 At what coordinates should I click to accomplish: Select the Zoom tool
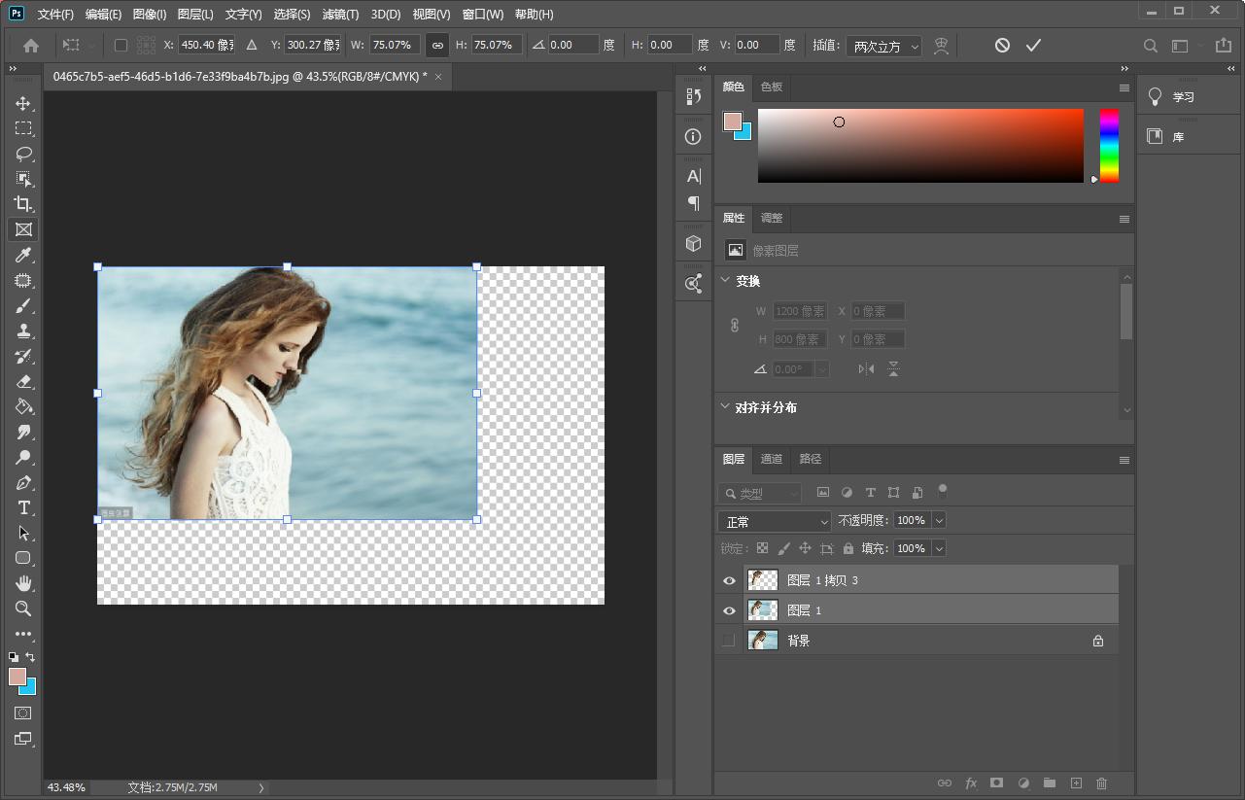[23, 609]
